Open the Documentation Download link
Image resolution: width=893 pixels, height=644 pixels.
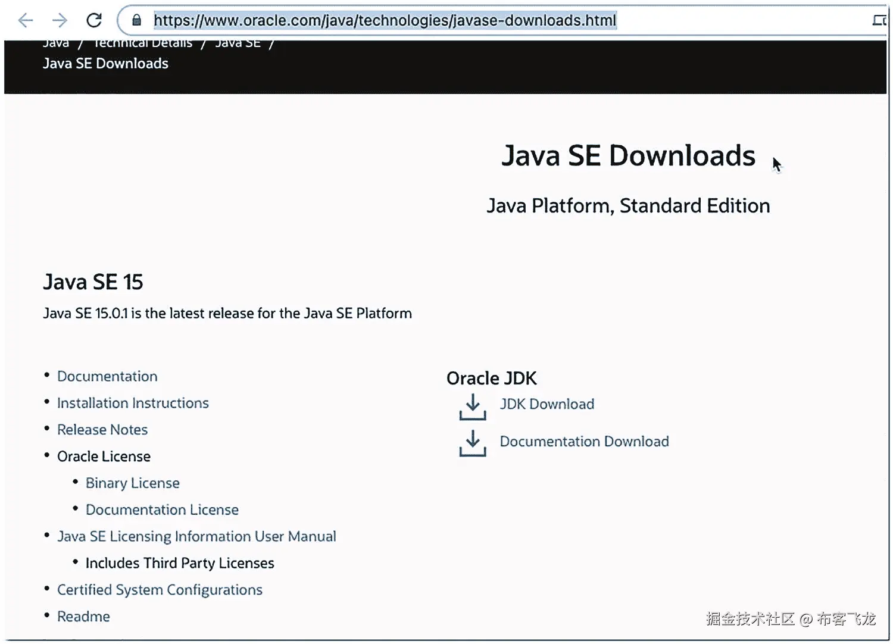pyautogui.click(x=584, y=442)
